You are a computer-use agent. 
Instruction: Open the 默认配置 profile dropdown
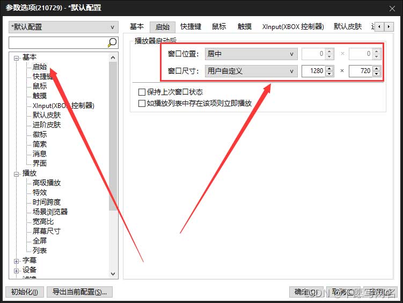click(x=63, y=27)
